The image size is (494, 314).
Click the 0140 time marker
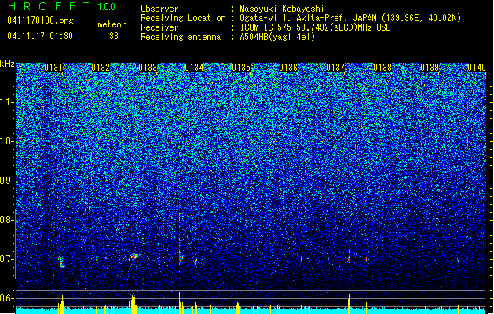tap(477, 68)
